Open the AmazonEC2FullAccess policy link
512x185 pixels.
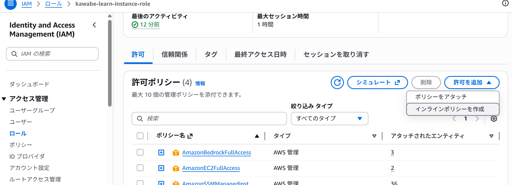click(211, 168)
